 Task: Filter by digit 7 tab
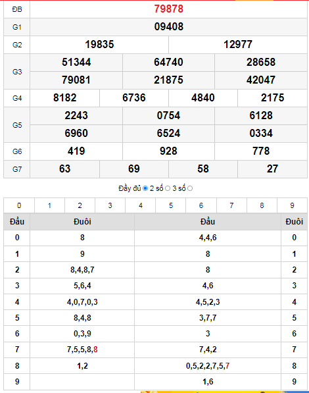click(231, 205)
